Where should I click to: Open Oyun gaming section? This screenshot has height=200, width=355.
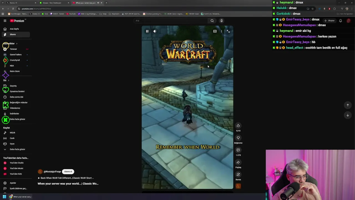(16, 144)
